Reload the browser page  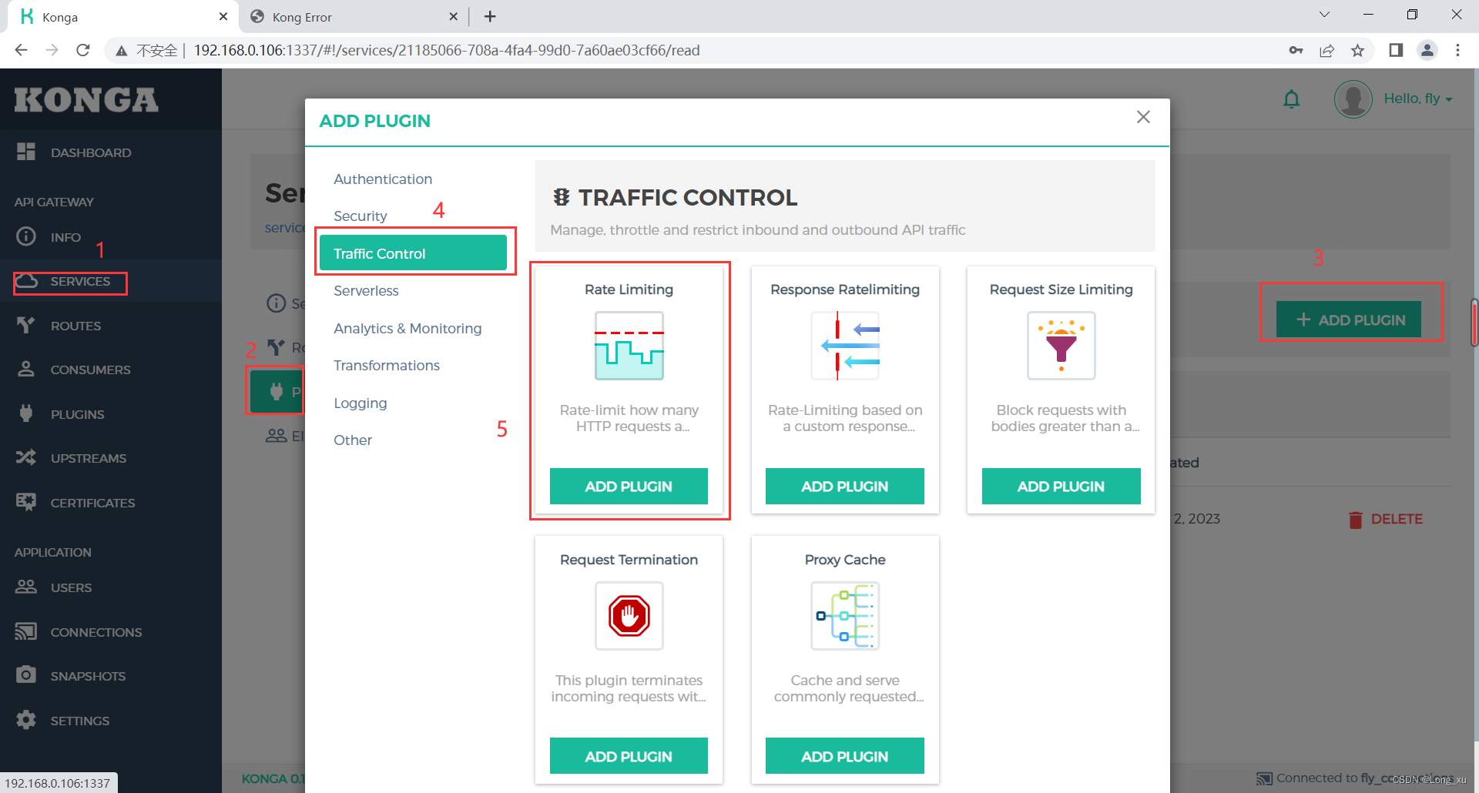click(83, 50)
